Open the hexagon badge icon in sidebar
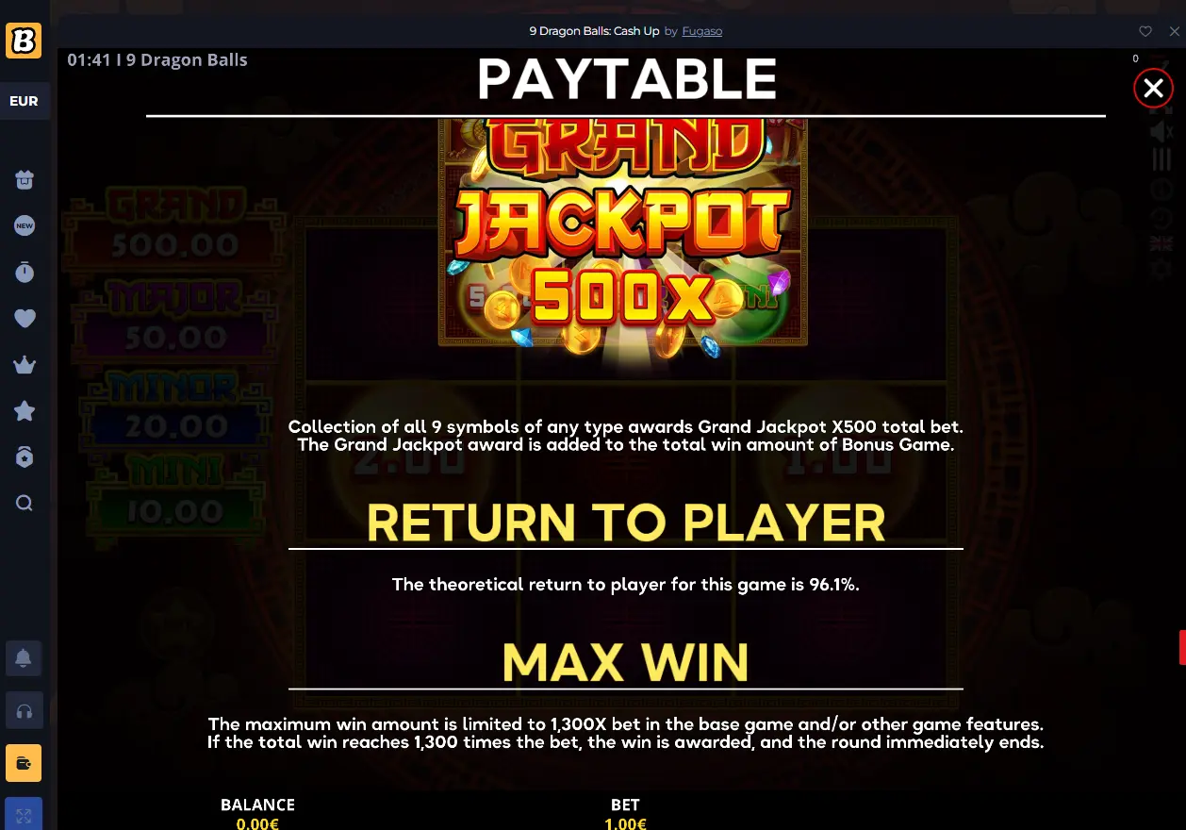The image size is (1186, 830). (25, 456)
